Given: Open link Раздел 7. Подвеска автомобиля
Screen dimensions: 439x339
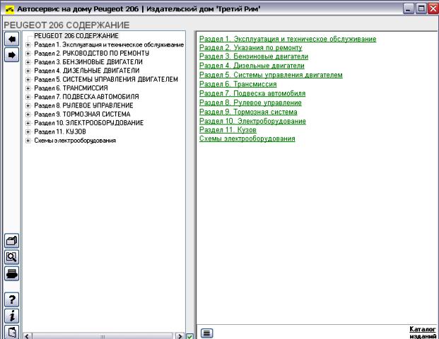Looking at the screenshot, I should click(x=252, y=93).
